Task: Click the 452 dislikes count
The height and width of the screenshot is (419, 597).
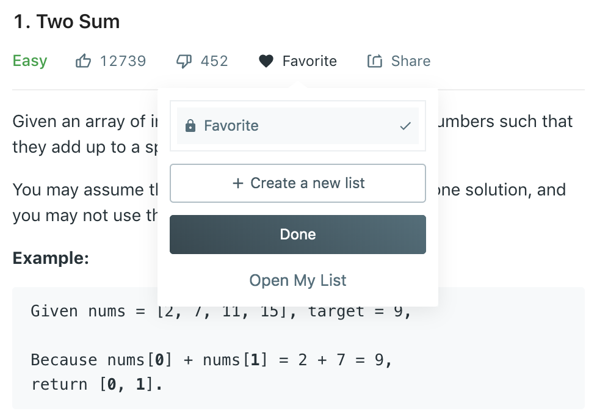Action: coord(214,61)
